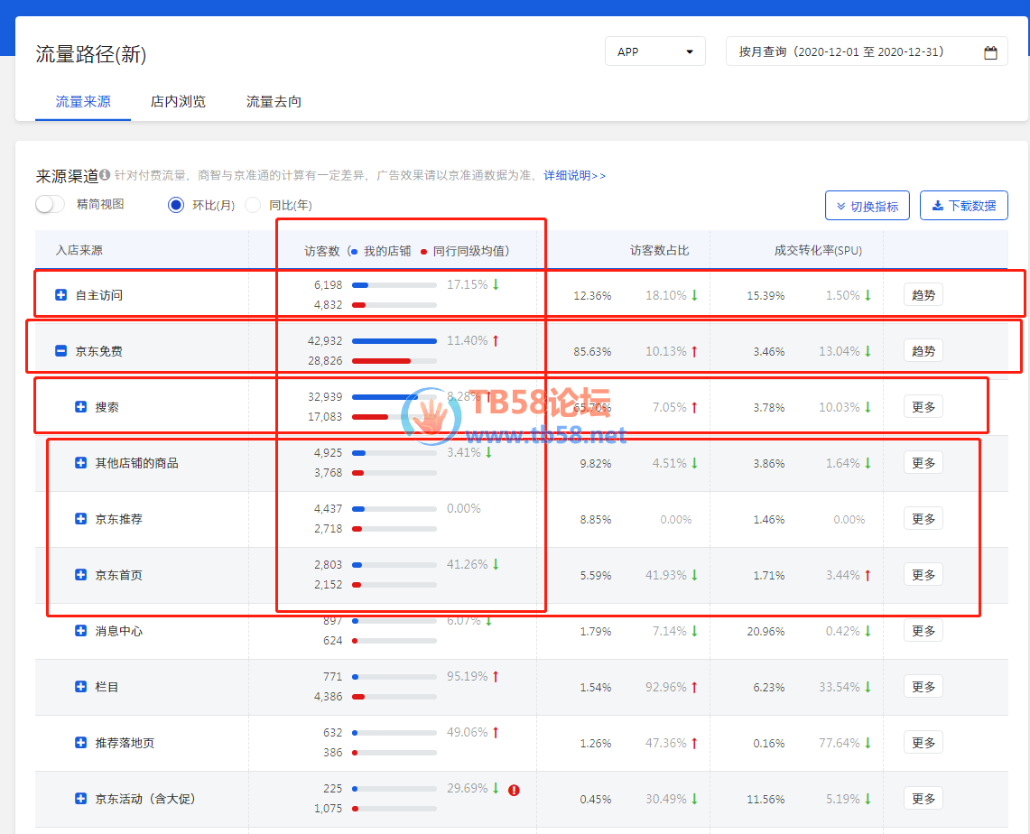1030x834 pixels.
Task: Open the 详细说明>> link
Action: tap(574, 175)
